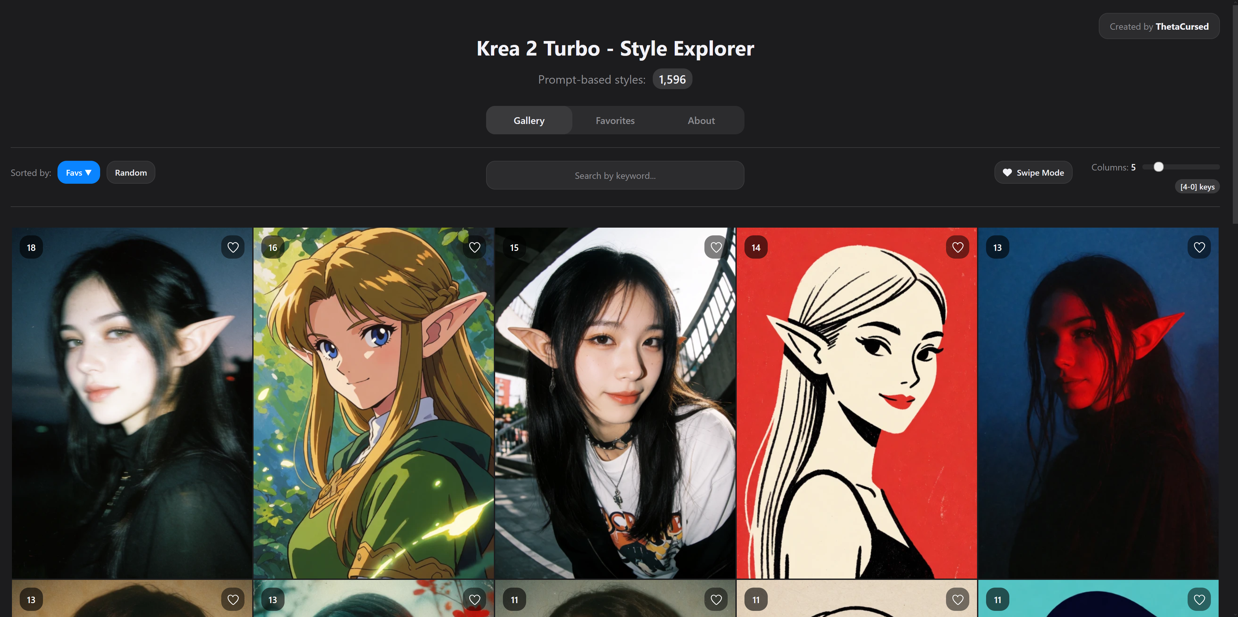Favorite the dark-haired elf photo with count 18
The image size is (1238, 617).
233,247
